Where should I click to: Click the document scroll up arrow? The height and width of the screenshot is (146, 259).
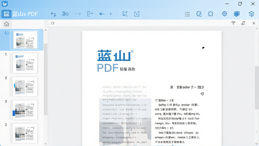click(256, 29)
